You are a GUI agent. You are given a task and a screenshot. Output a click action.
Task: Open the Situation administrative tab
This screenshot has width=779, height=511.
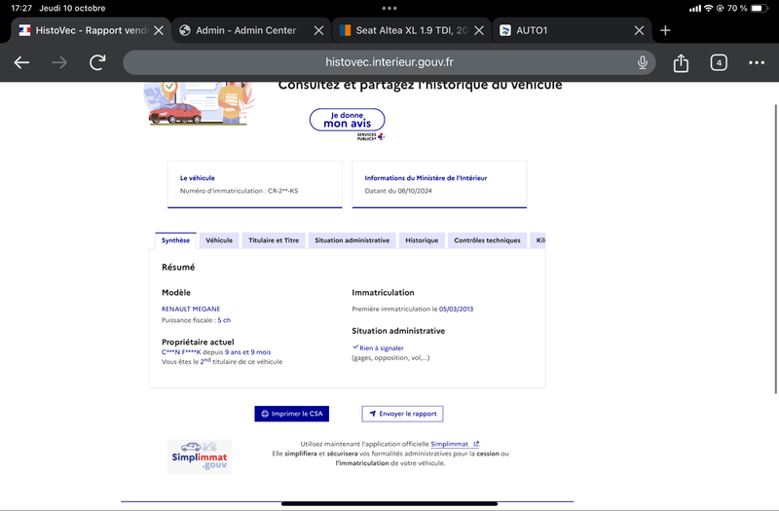[x=352, y=240]
